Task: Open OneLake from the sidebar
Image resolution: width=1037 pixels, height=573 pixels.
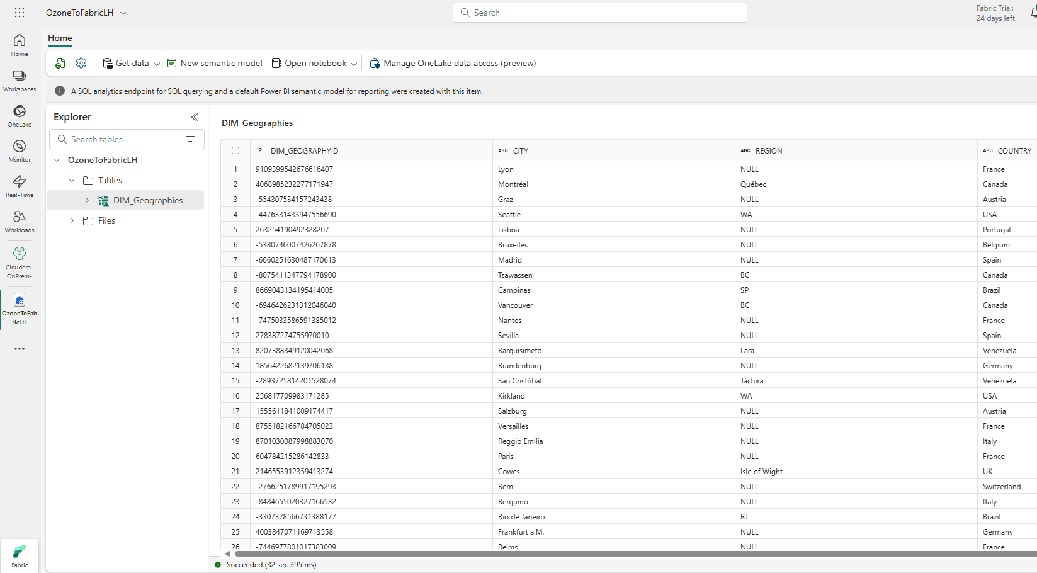Action: tap(20, 115)
